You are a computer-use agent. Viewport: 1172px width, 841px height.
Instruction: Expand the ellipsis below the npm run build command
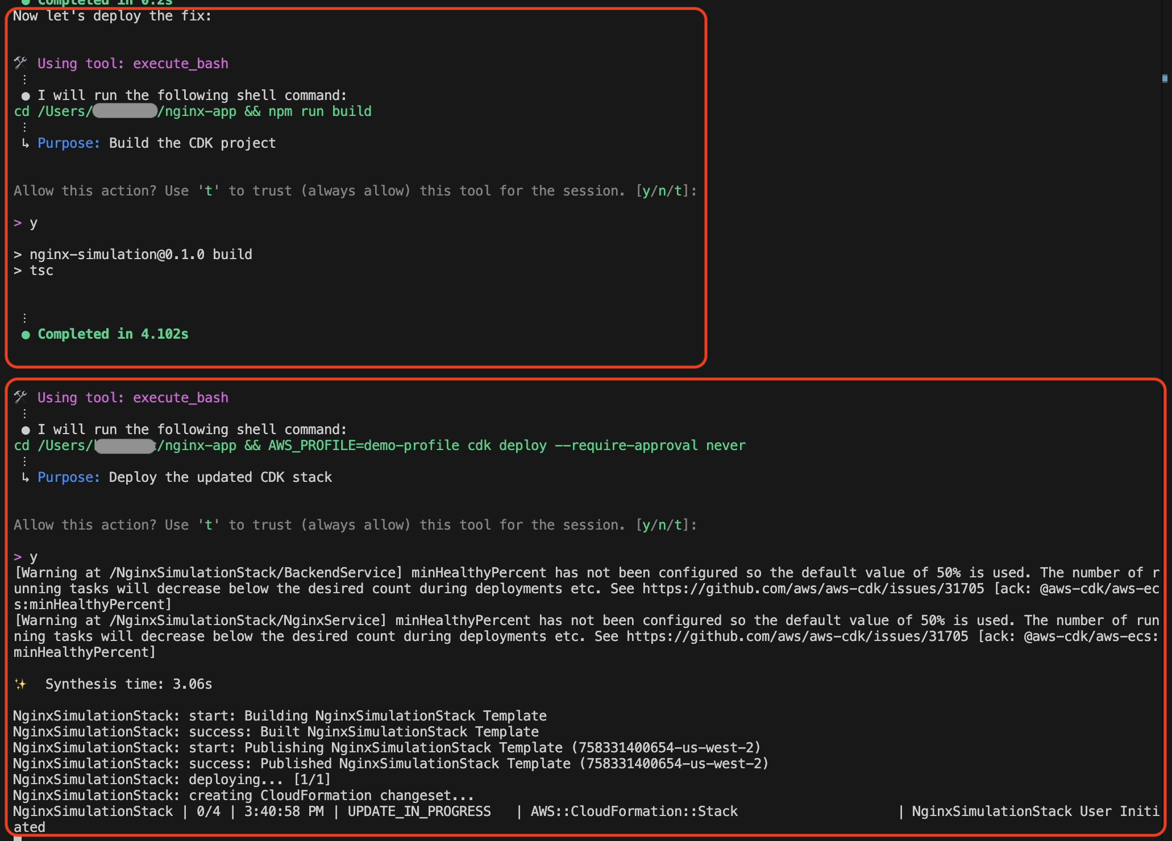pos(24,127)
